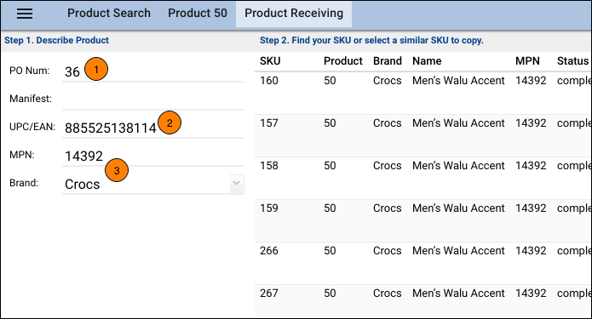Select the Product Receiving tab
The height and width of the screenshot is (319, 592).
(294, 14)
